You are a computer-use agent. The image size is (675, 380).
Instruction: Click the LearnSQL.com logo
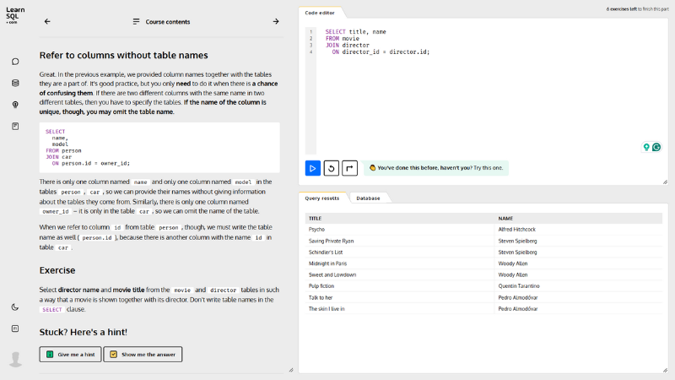(x=15, y=15)
